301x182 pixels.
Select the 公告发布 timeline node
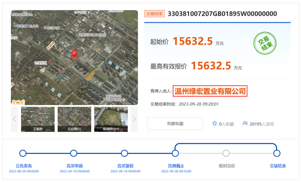pyautogui.click(x=23, y=153)
